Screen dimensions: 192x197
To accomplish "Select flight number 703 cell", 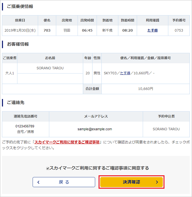I will [47, 31].
